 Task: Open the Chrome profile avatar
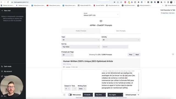click(171, 2)
